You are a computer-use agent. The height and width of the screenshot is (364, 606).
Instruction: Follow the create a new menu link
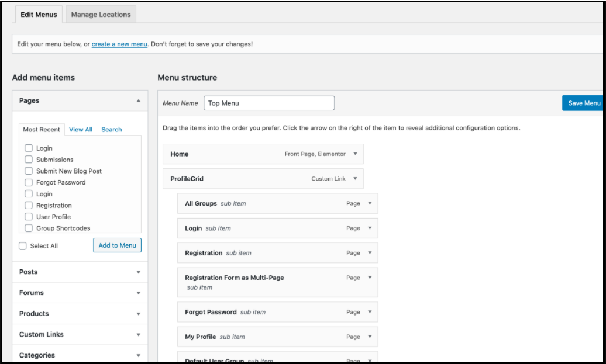click(119, 44)
